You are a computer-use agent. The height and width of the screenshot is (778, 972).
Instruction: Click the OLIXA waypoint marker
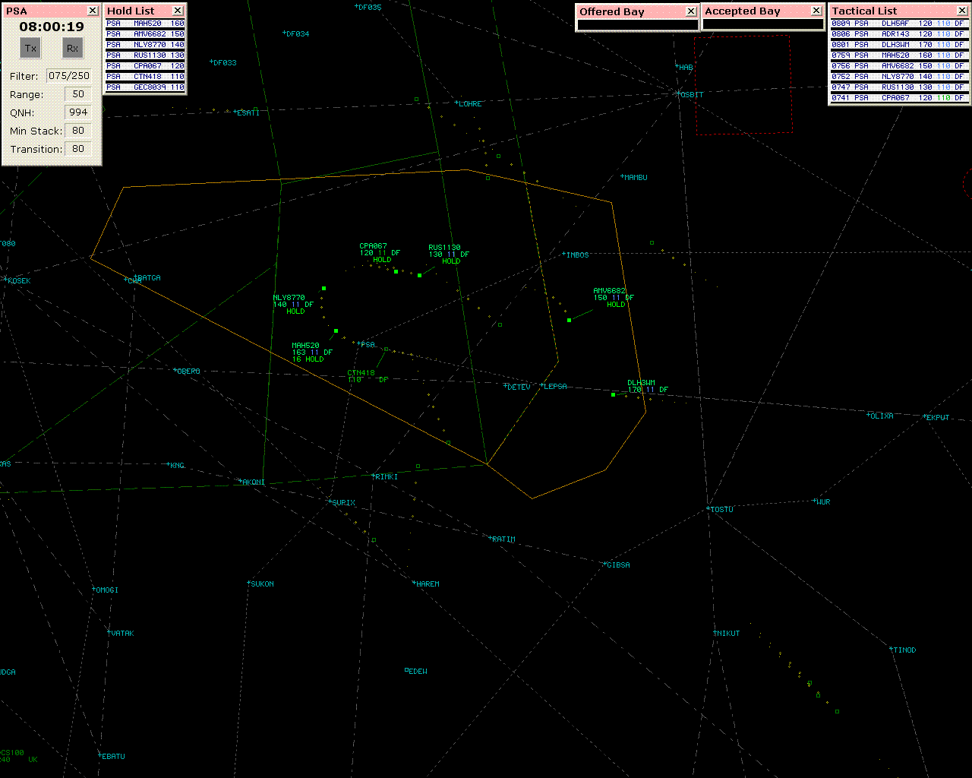(x=880, y=416)
